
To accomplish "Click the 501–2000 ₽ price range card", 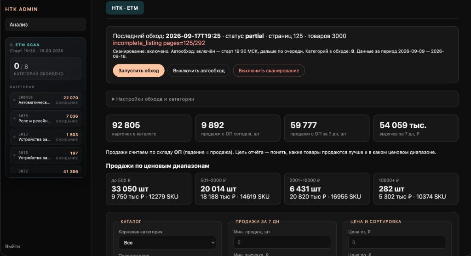I will (x=238, y=189).
